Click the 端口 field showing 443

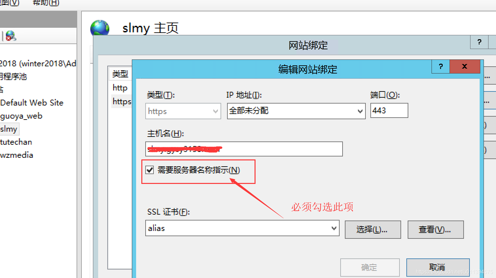click(389, 110)
